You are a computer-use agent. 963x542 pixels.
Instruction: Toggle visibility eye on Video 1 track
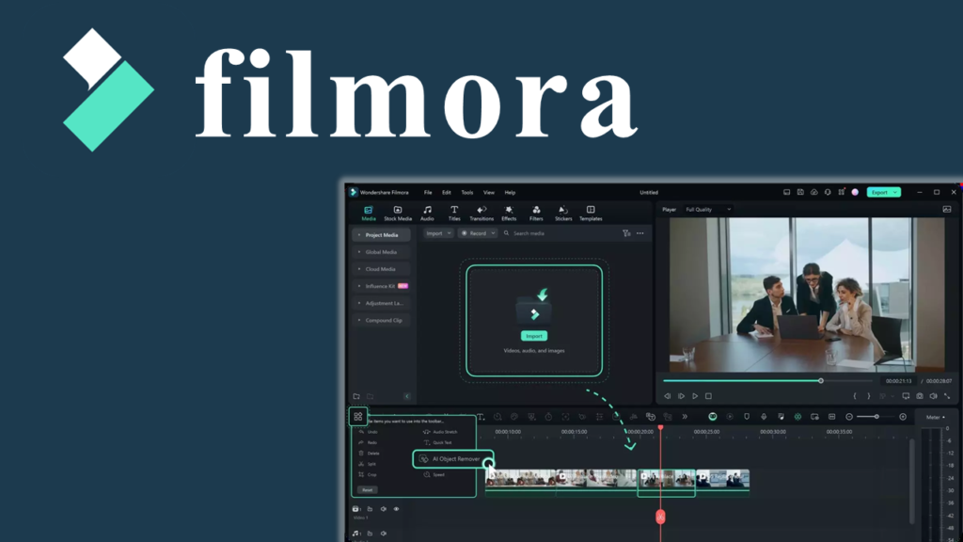coord(396,509)
